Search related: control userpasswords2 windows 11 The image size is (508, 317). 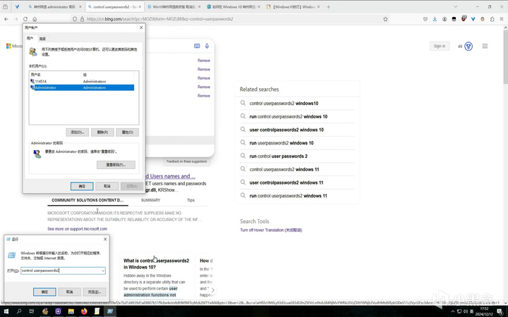click(x=284, y=170)
